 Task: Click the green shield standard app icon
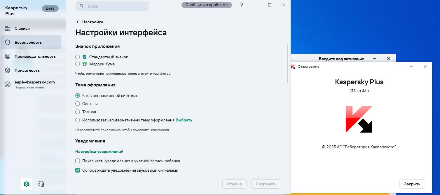[85, 57]
